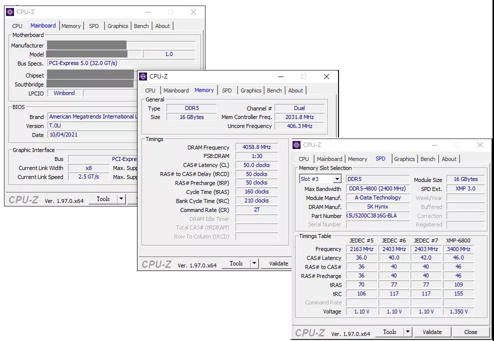Click the BIOS date 10/04/2021

(x=63, y=134)
